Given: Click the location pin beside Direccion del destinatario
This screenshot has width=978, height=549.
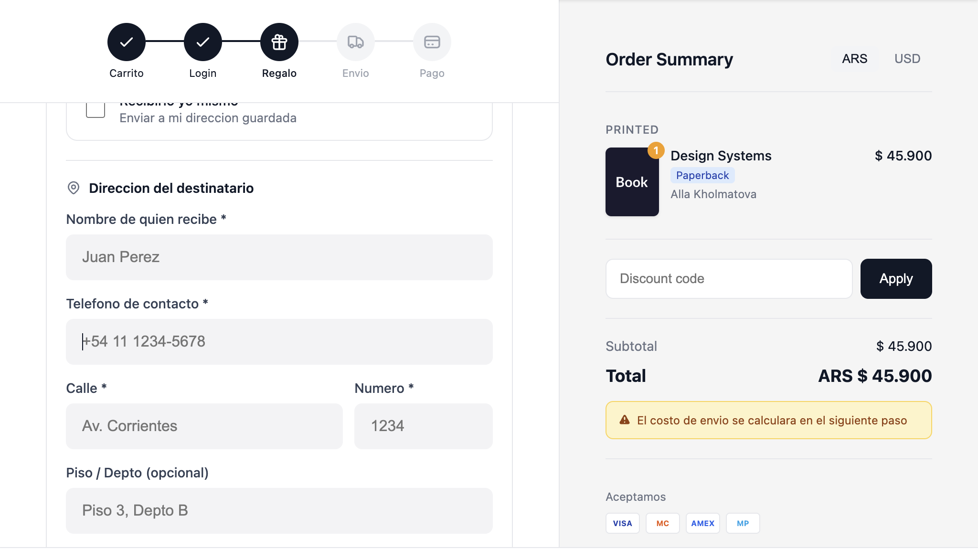Looking at the screenshot, I should click(x=73, y=188).
